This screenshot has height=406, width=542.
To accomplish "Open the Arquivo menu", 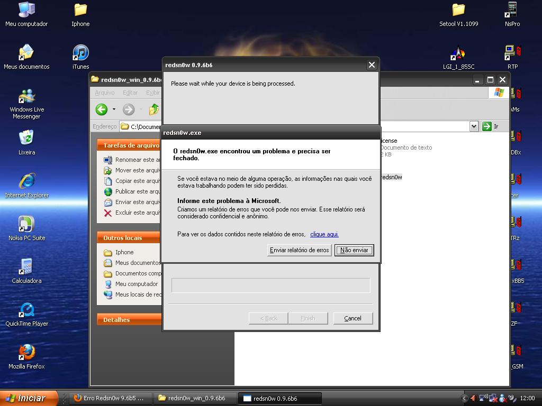I will 105,93.
